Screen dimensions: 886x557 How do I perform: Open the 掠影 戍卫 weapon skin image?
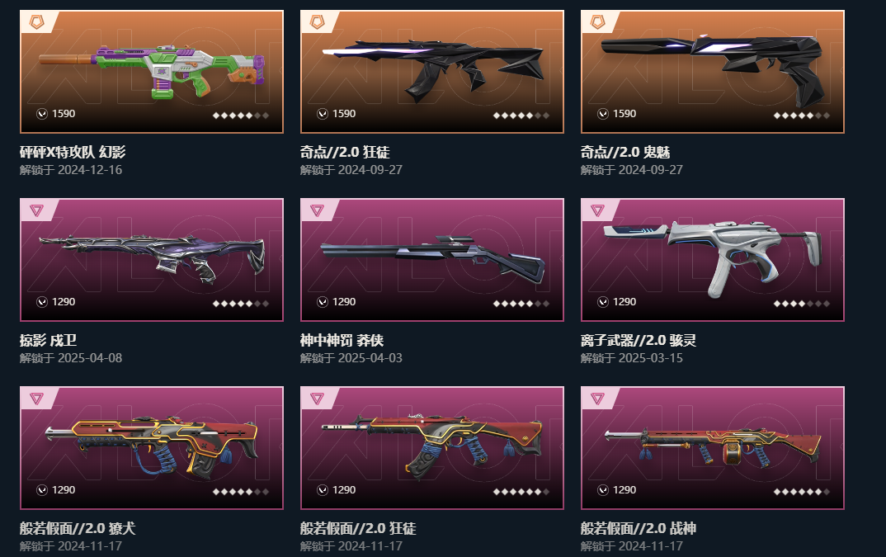pos(152,257)
